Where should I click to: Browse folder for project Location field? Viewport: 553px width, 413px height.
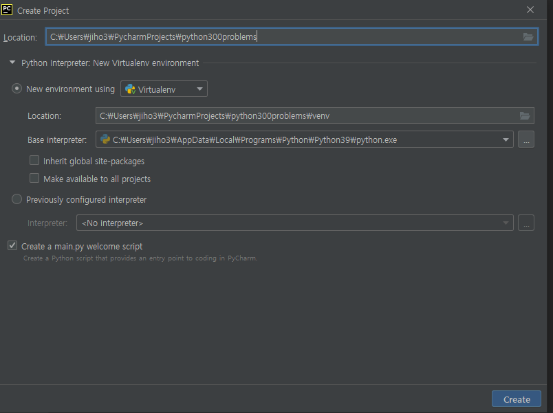(x=528, y=36)
